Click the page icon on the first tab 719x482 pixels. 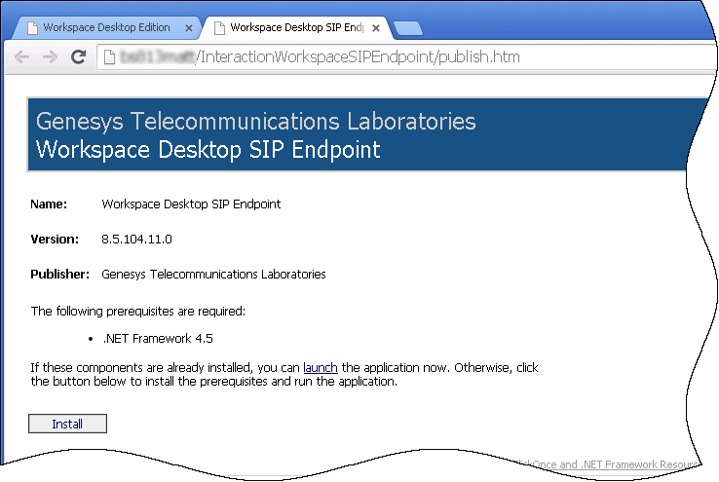pos(32,28)
